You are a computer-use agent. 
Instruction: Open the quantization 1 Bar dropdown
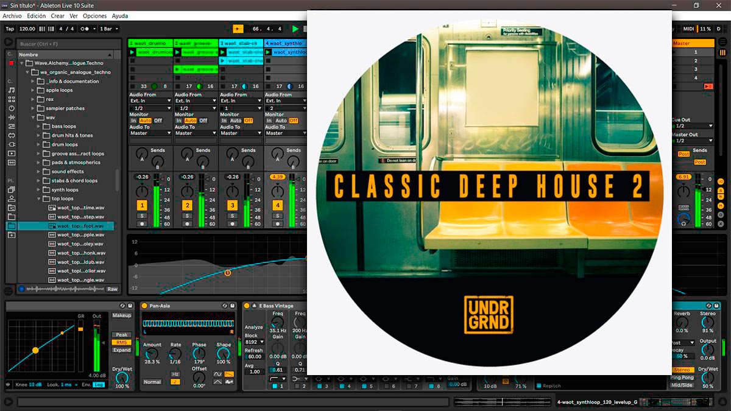pyautogui.click(x=109, y=29)
